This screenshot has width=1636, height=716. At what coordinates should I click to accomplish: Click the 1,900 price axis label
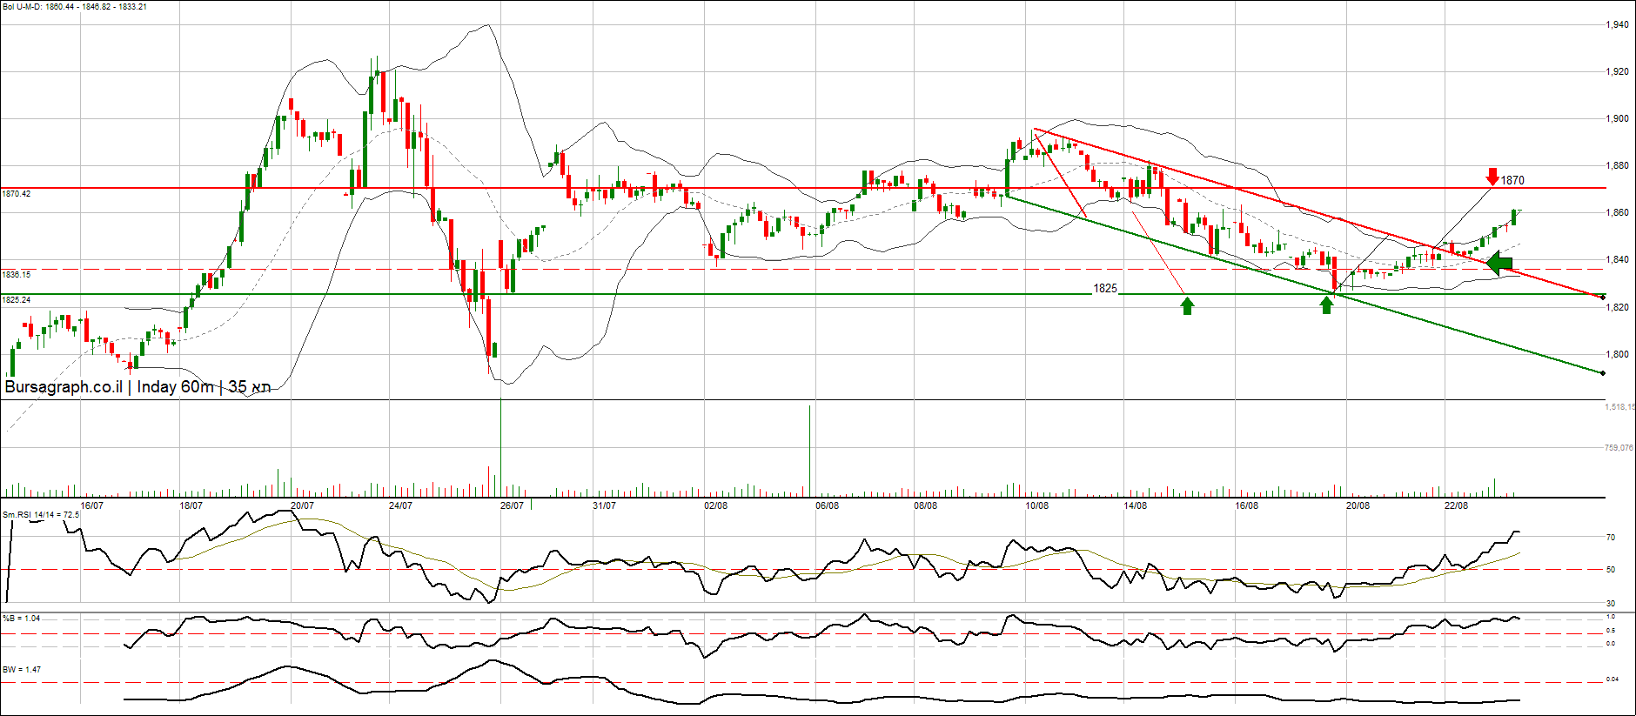click(x=1617, y=119)
